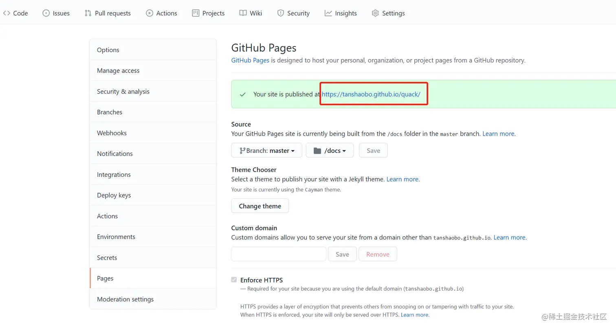This screenshot has width=616, height=330.
Task: Click the Theme Chooser heading
Action: 254,169
